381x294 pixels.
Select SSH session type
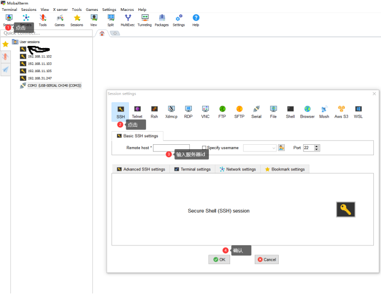point(120,112)
